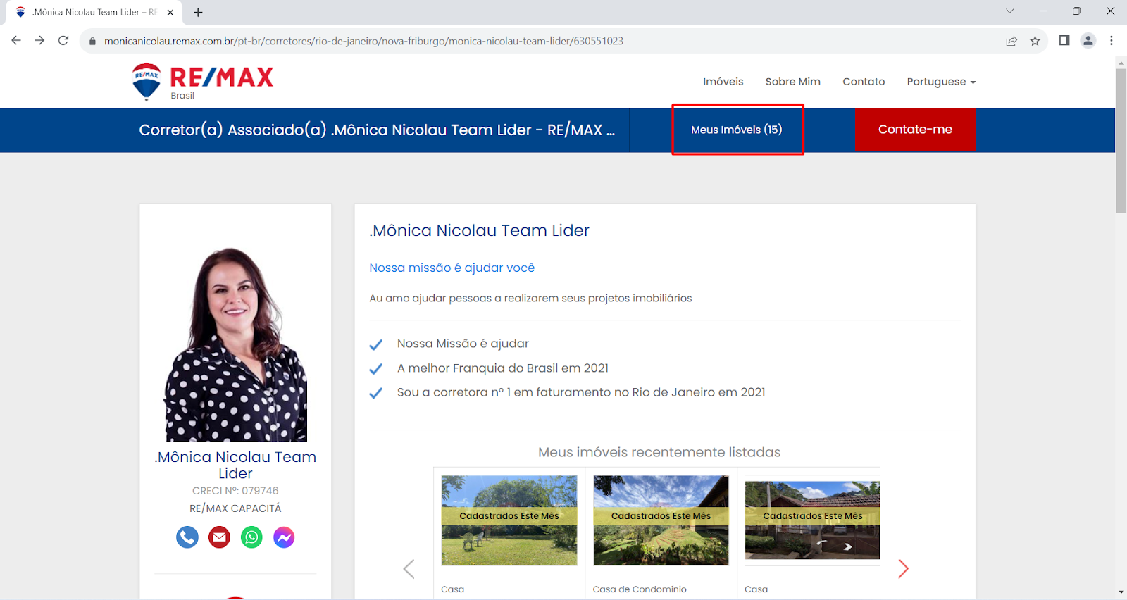The width and height of the screenshot is (1127, 600).
Task: Click the RE/MAX Brasil logo
Action: [x=203, y=82]
